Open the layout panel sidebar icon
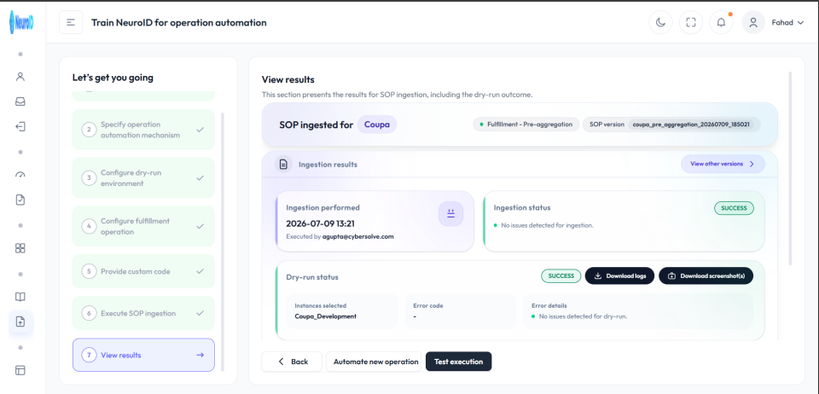The image size is (819, 394). [20, 370]
